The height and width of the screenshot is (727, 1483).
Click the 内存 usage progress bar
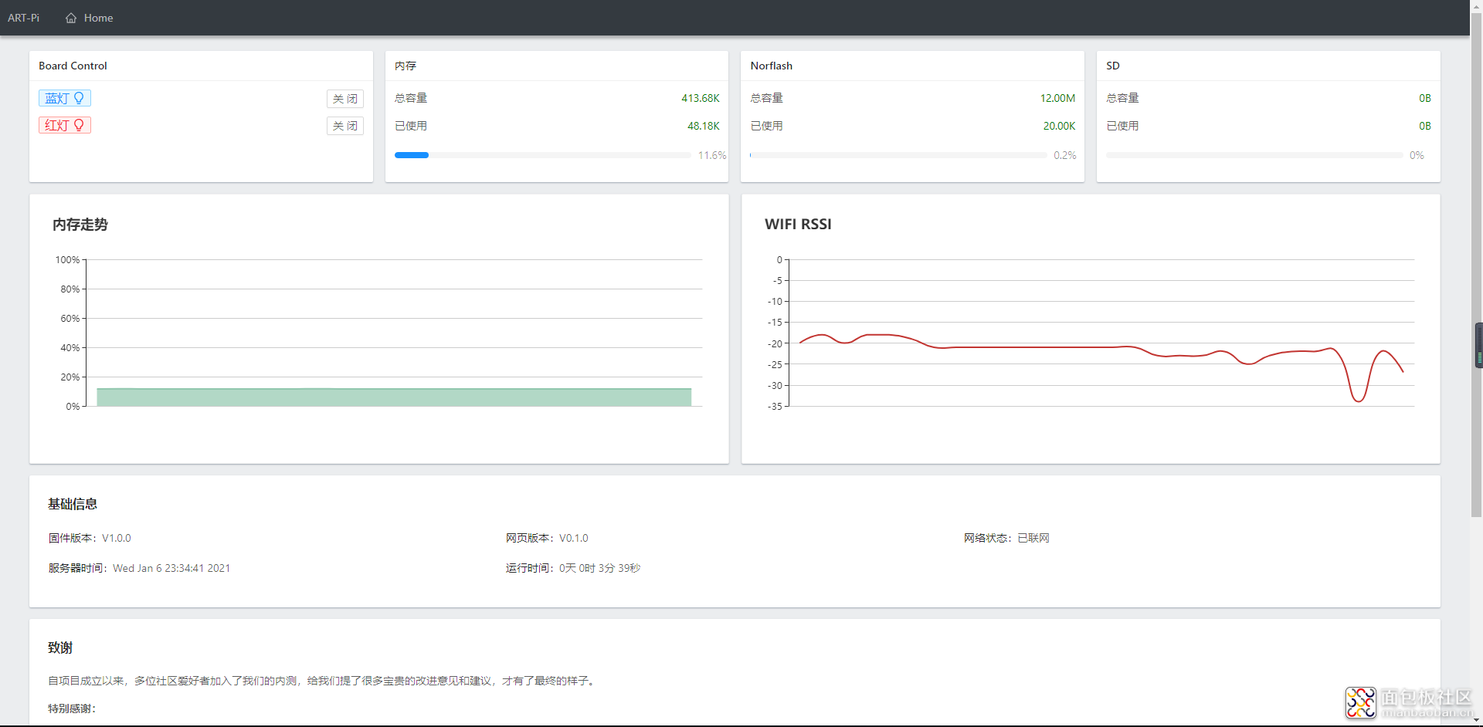pos(542,155)
